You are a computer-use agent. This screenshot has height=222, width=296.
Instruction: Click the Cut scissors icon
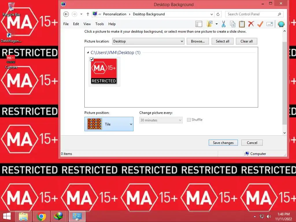pos(223,24)
